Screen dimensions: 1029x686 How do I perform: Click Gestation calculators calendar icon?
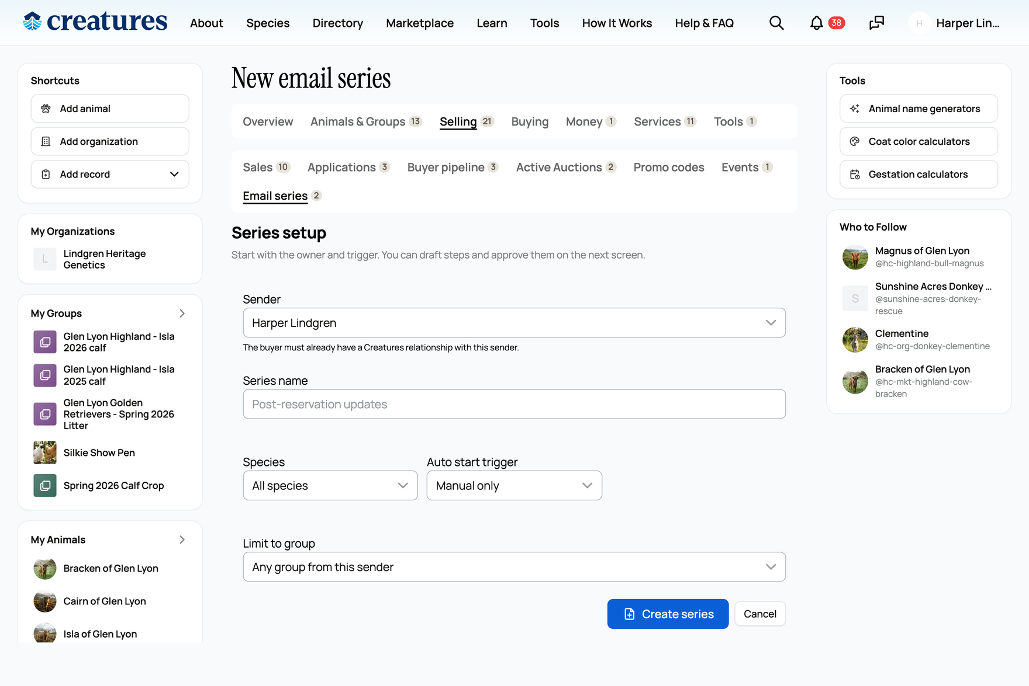pos(855,174)
